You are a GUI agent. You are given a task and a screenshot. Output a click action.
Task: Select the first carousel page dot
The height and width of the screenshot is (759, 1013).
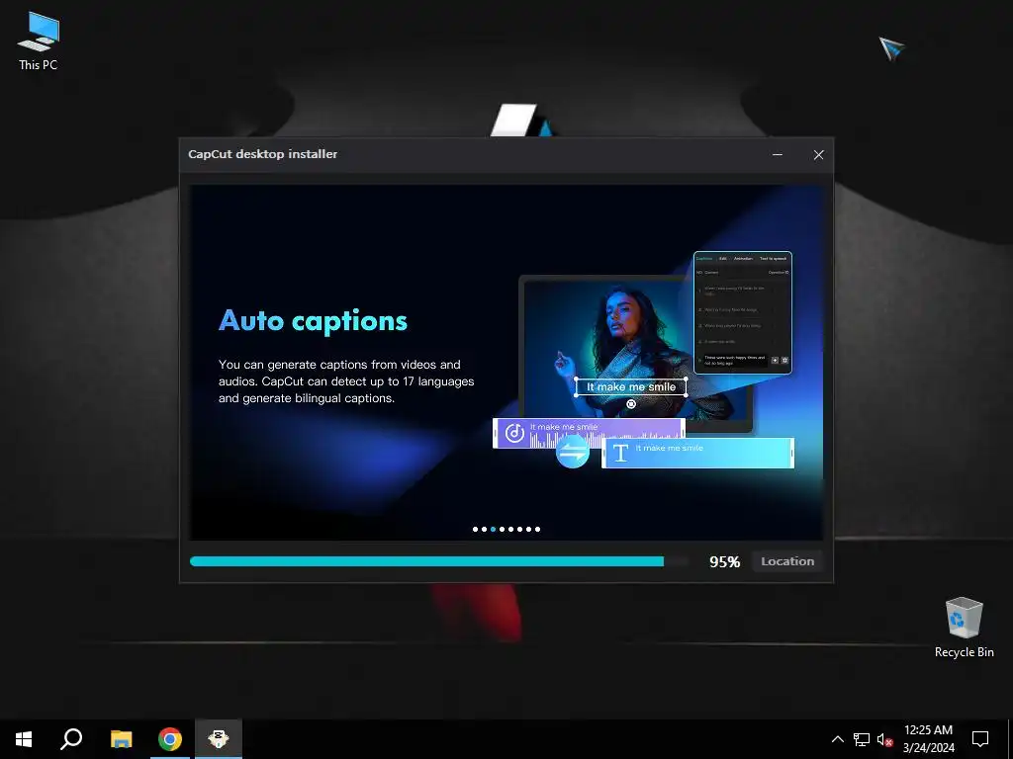point(476,530)
